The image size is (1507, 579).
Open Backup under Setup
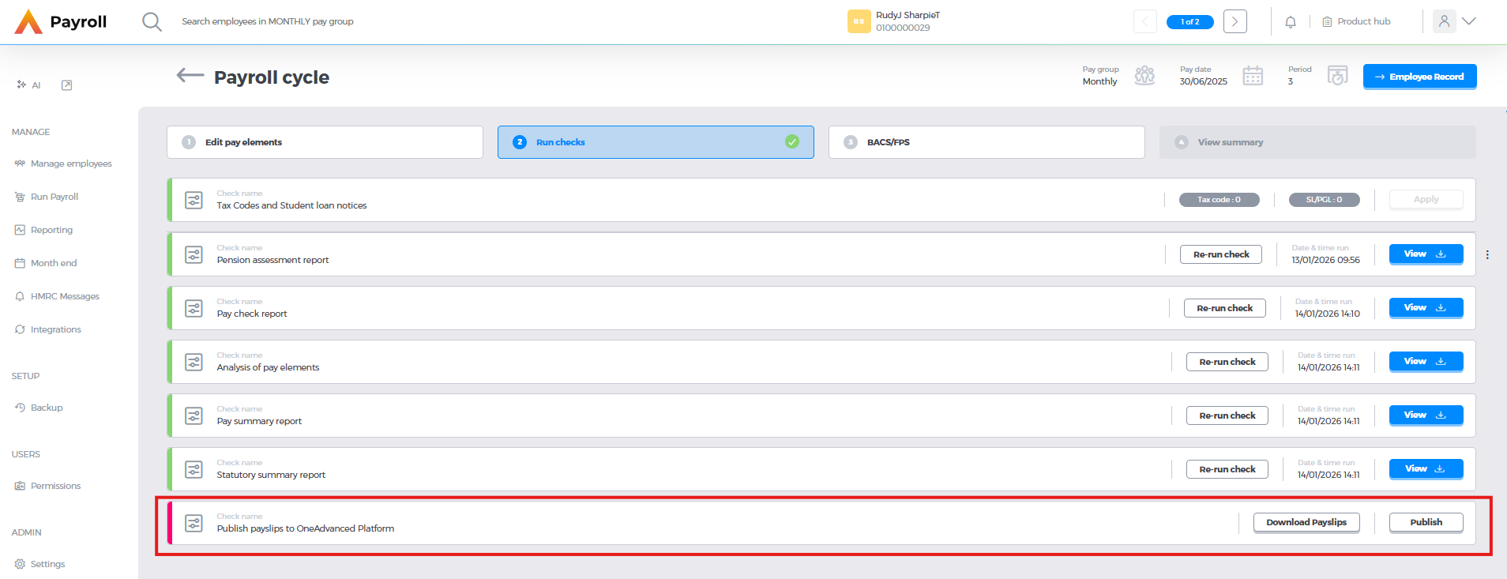(39, 408)
